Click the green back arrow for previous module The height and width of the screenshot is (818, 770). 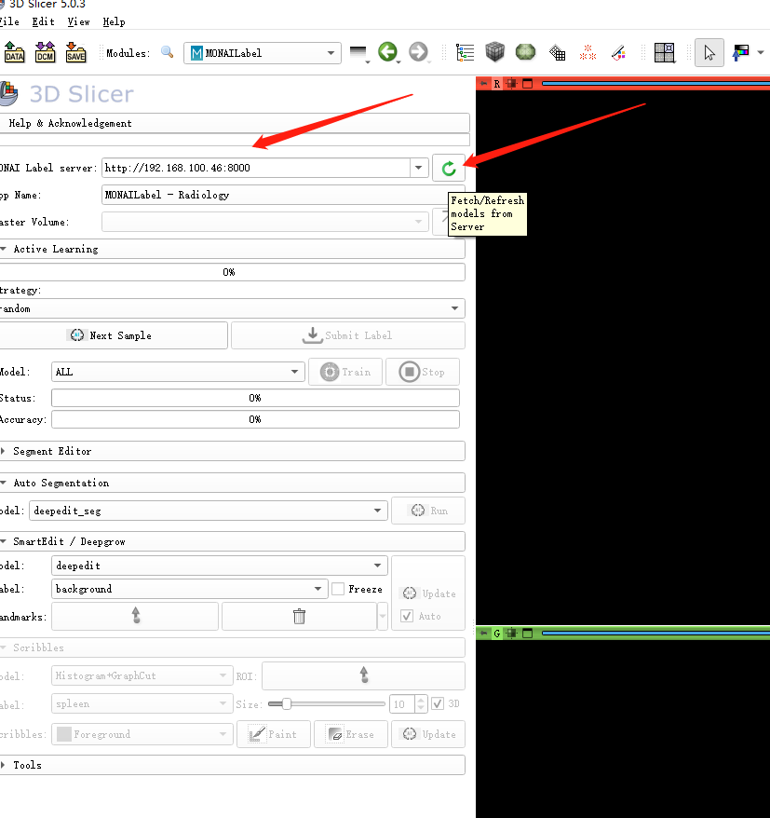tap(387, 52)
